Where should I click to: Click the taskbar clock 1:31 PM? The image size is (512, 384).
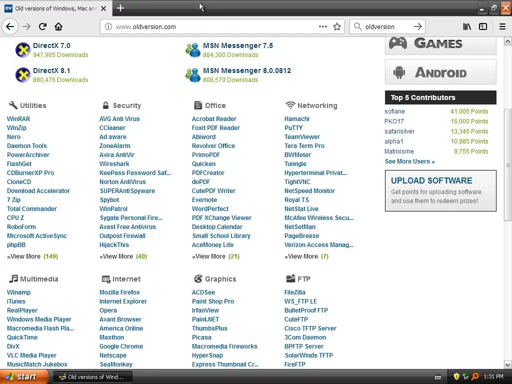(x=493, y=377)
